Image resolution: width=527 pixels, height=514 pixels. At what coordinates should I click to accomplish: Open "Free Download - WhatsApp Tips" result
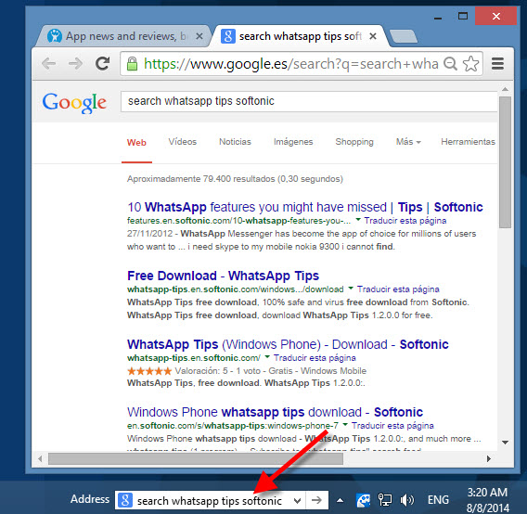click(x=223, y=276)
